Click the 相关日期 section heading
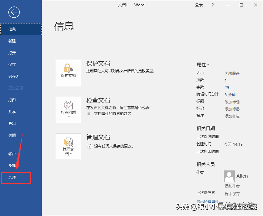The width and height of the screenshot is (263, 216). [x=206, y=129]
